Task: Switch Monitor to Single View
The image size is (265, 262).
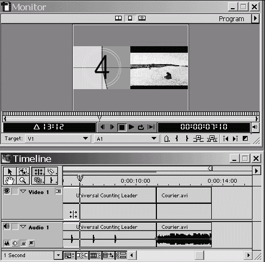Action: [x=130, y=18]
